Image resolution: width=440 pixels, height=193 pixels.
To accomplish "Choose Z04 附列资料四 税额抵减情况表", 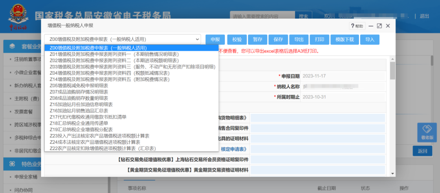I will point(131,73).
